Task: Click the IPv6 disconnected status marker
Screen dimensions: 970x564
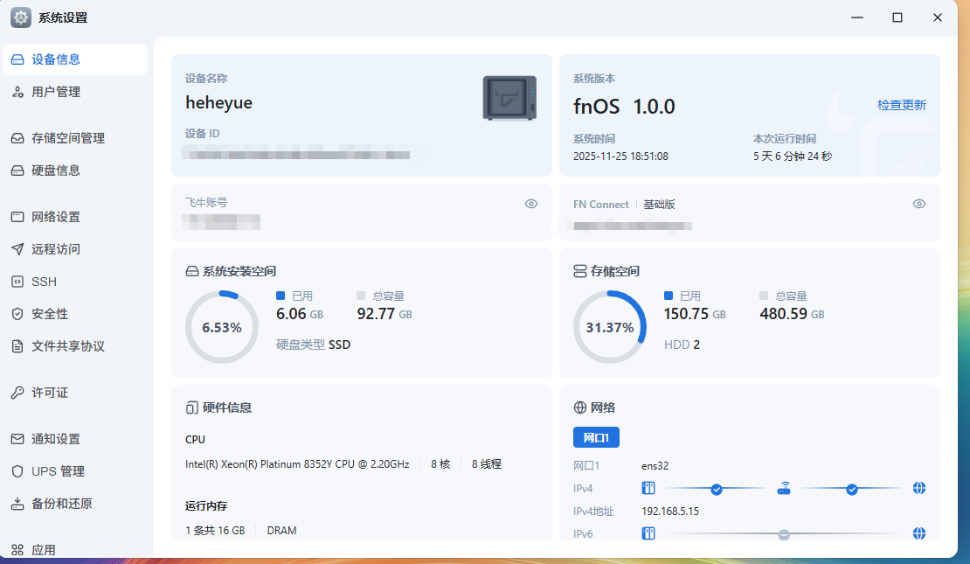Action: [784, 534]
